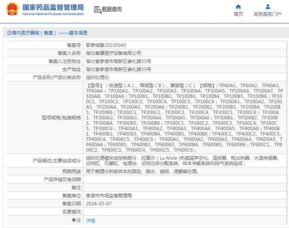Select filing date 2024-05-07
Viewport: 289px width, 228px height.
pyautogui.click(x=99, y=204)
